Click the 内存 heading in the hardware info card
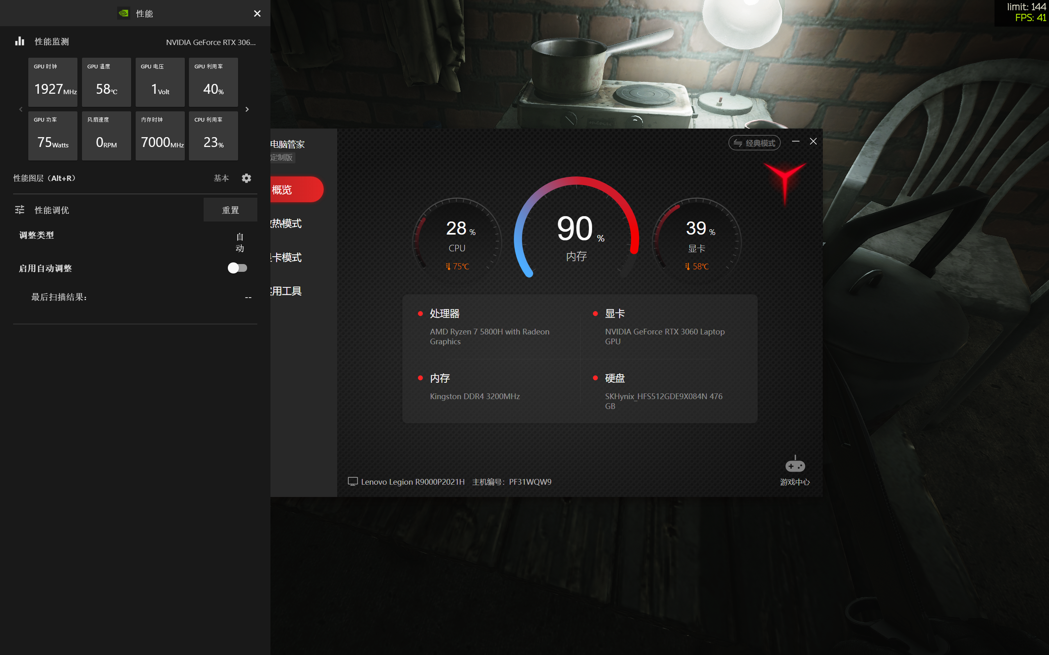 pyautogui.click(x=440, y=378)
